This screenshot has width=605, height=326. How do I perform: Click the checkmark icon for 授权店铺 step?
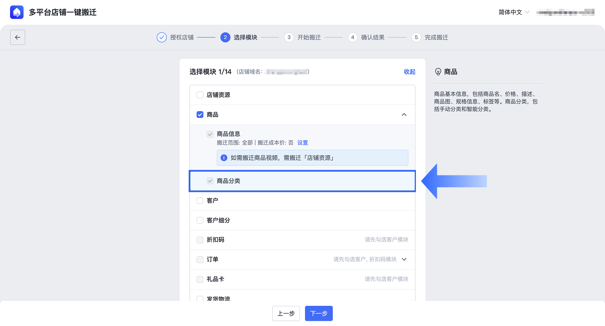pyautogui.click(x=162, y=37)
